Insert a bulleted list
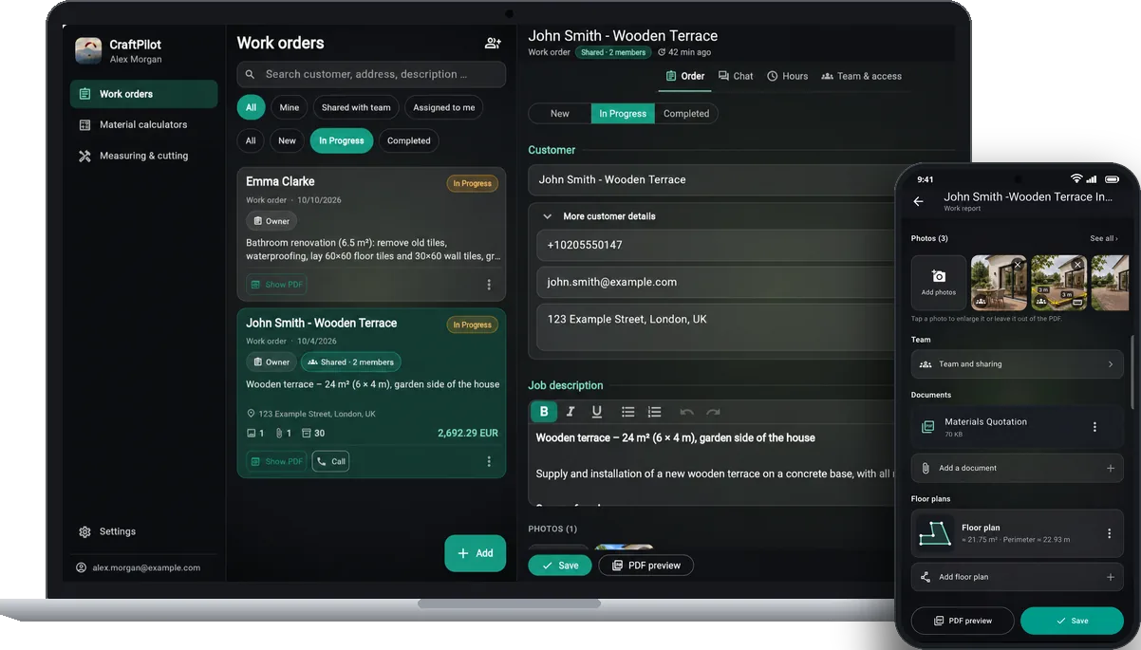This screenshot has height=650, width=1141. 627,412
